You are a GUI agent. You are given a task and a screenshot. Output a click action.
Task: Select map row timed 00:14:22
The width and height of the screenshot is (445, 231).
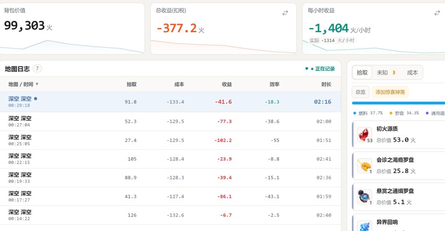pos(170,215)
